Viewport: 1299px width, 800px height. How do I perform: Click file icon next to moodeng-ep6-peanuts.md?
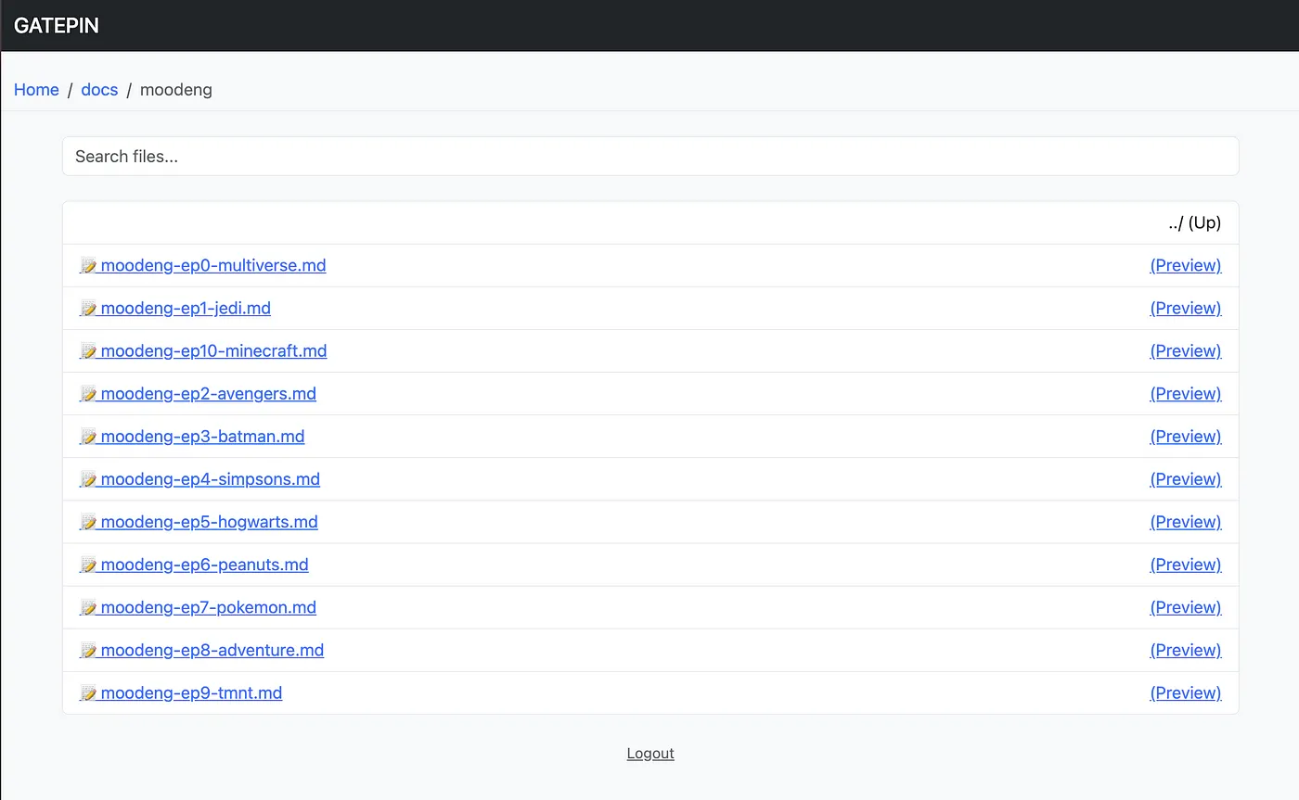88,565
